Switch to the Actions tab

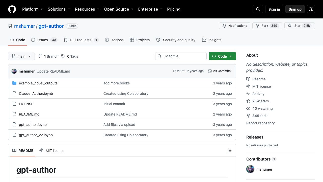tap(114, 40)
